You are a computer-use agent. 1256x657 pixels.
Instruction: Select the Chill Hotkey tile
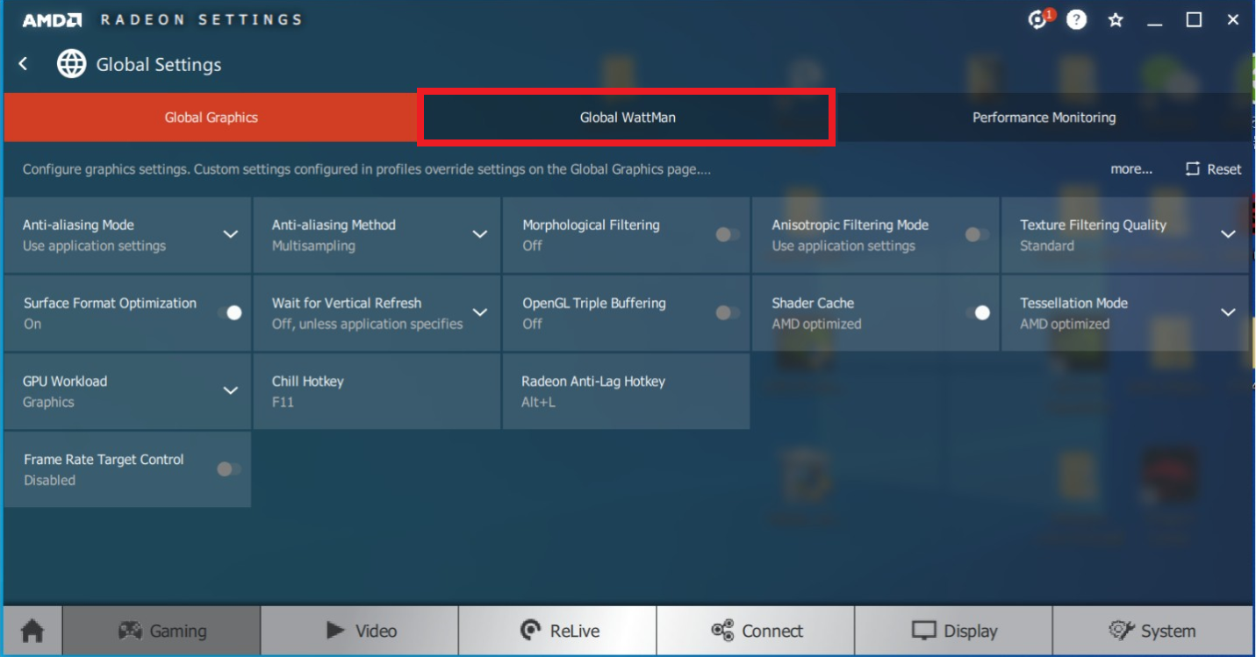pos(377,391)
